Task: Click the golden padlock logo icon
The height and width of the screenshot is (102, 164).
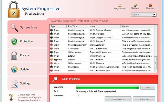Action: tap(14, 9)
